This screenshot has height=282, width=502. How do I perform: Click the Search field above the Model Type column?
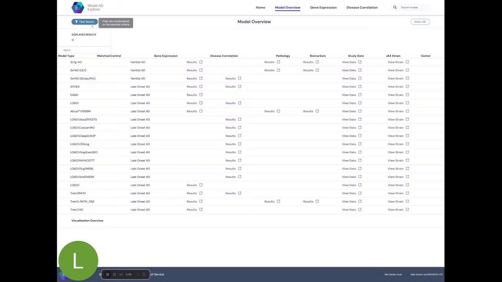84,50
